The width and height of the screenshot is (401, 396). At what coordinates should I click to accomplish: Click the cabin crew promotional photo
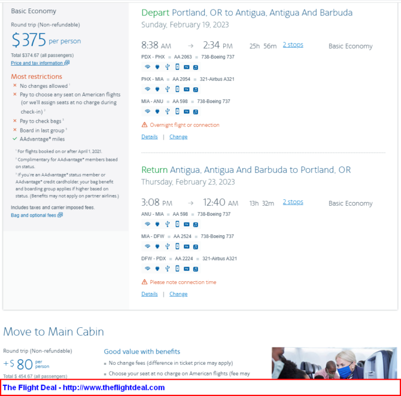(334, 363)
